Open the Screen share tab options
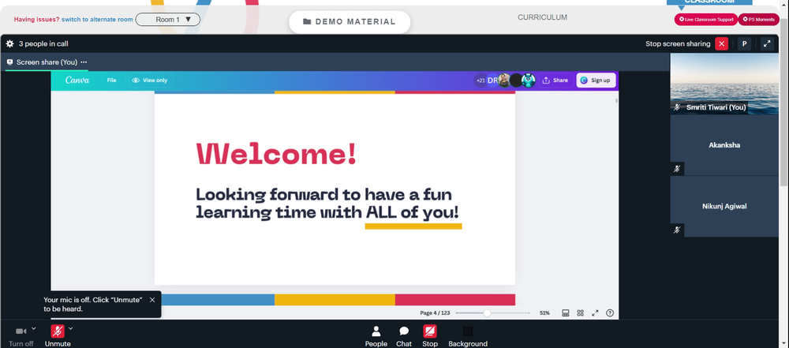Screen dimensions: 789x348 tap(84, 62)
